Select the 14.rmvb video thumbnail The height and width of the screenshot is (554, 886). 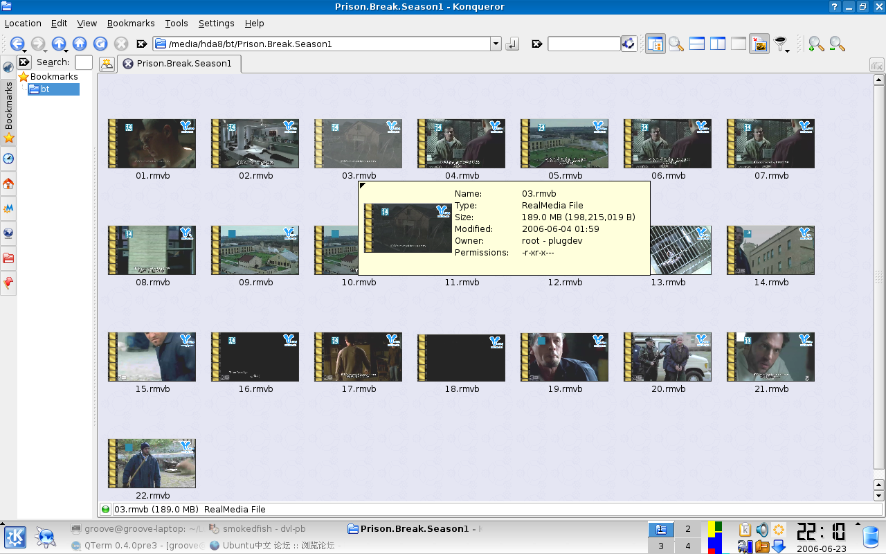(770, 250)
